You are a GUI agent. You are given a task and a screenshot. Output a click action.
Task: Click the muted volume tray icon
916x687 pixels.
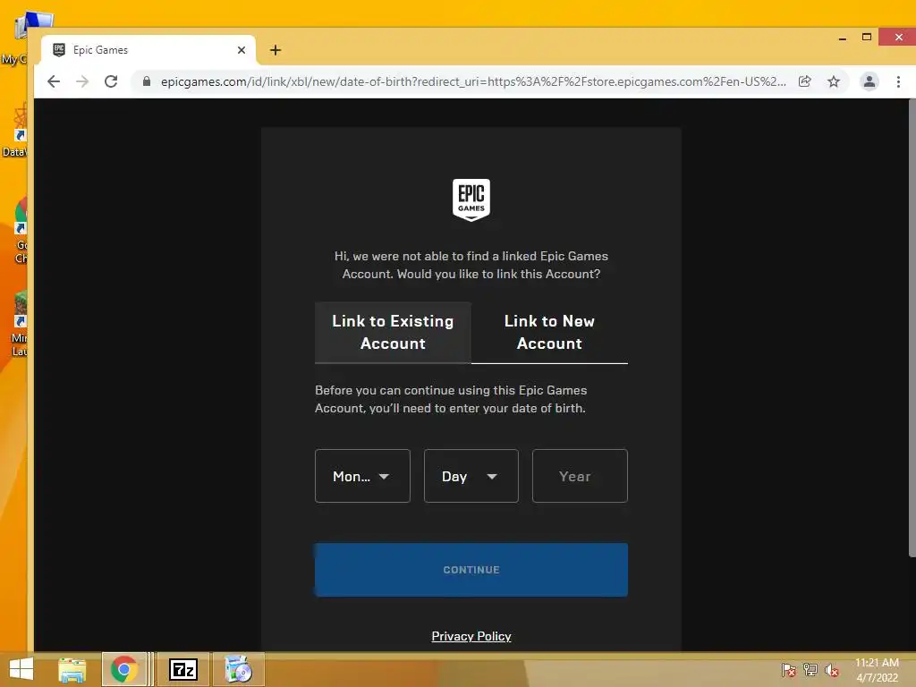[832, 670]
